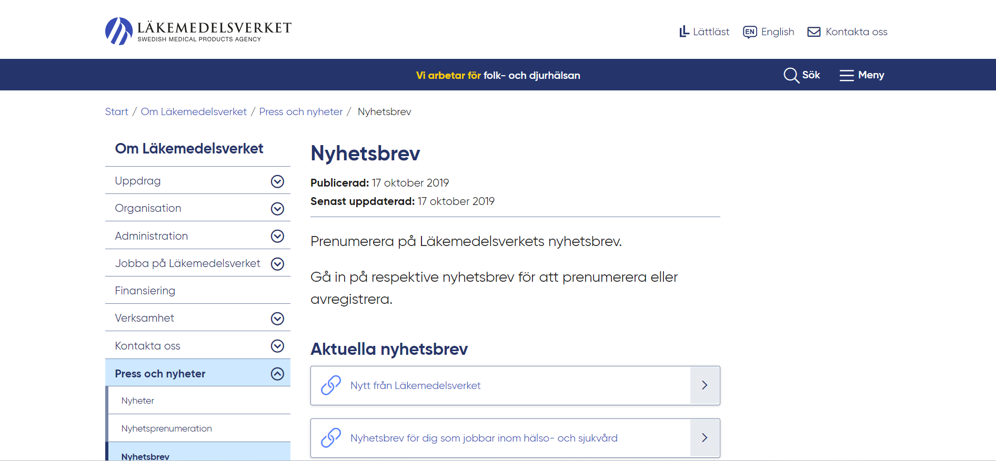The image size is (996, 461).
Task: Click the magnifying glass search icon
Action: [x=791, y=75]
